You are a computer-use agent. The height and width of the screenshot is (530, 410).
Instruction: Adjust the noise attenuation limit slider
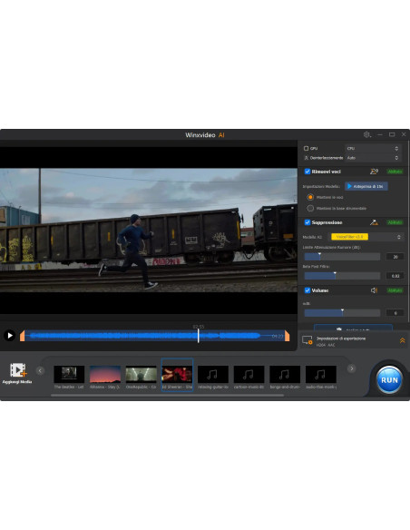pos(342,257)
